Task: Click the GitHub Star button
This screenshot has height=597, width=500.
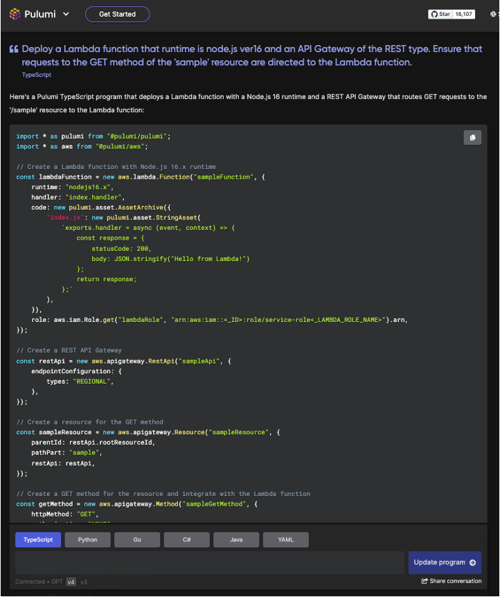Action: pyautogui.click(x=440, y=14)
